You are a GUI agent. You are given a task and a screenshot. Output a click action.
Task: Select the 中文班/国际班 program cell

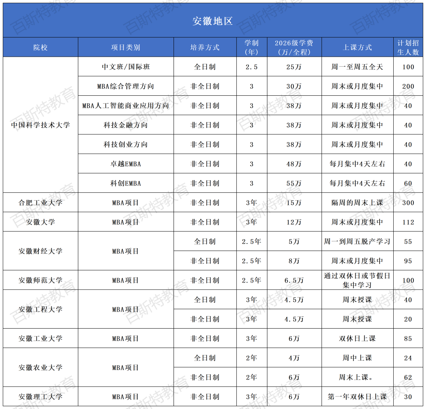(x=126, y=67)
